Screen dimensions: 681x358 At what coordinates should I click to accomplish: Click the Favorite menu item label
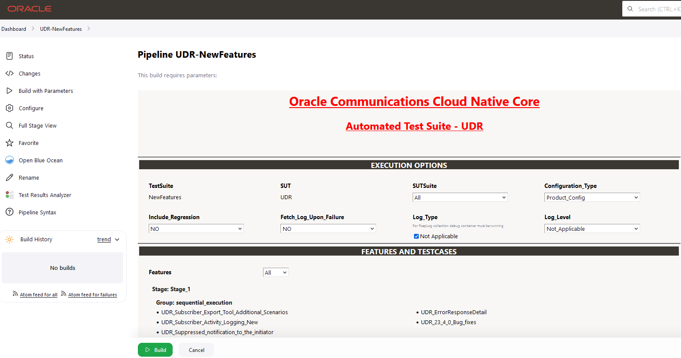(x=29, y=143)
